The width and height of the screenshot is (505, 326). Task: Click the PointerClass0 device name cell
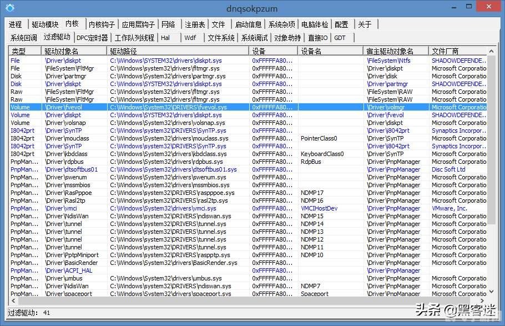319,138
